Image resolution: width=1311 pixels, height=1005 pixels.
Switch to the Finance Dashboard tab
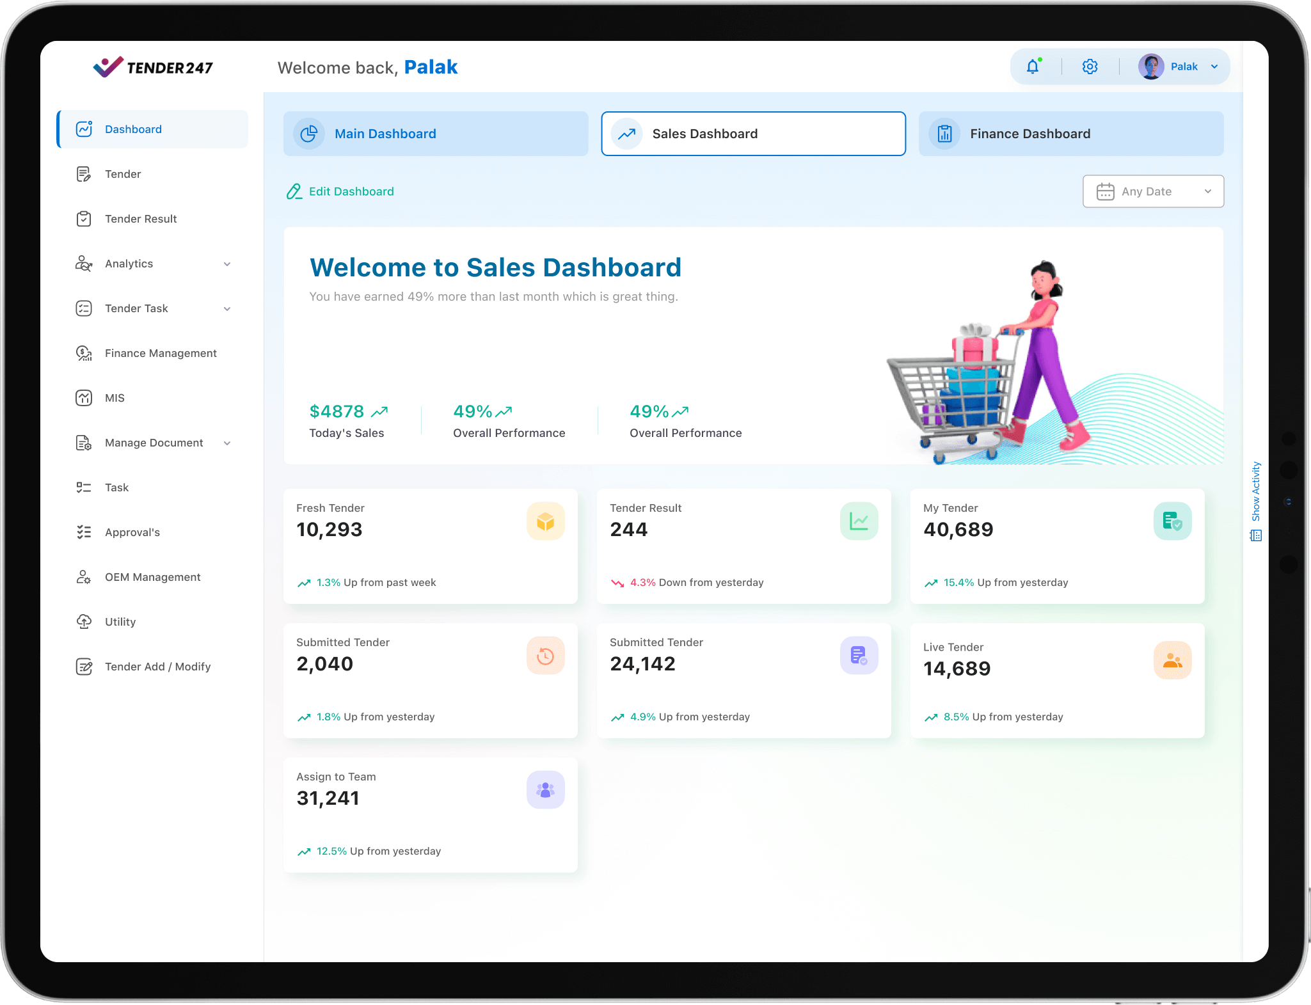[1071, 134]
